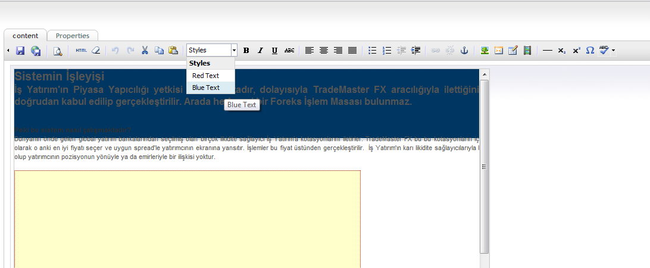Open the HTML source editor
650x268 pixels.
pyautogui.click(x=81, y=51)
